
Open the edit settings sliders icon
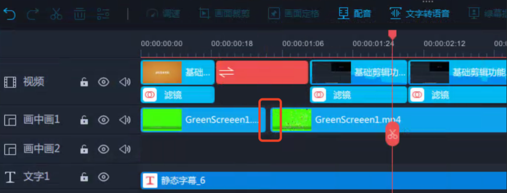click(103, 14)
